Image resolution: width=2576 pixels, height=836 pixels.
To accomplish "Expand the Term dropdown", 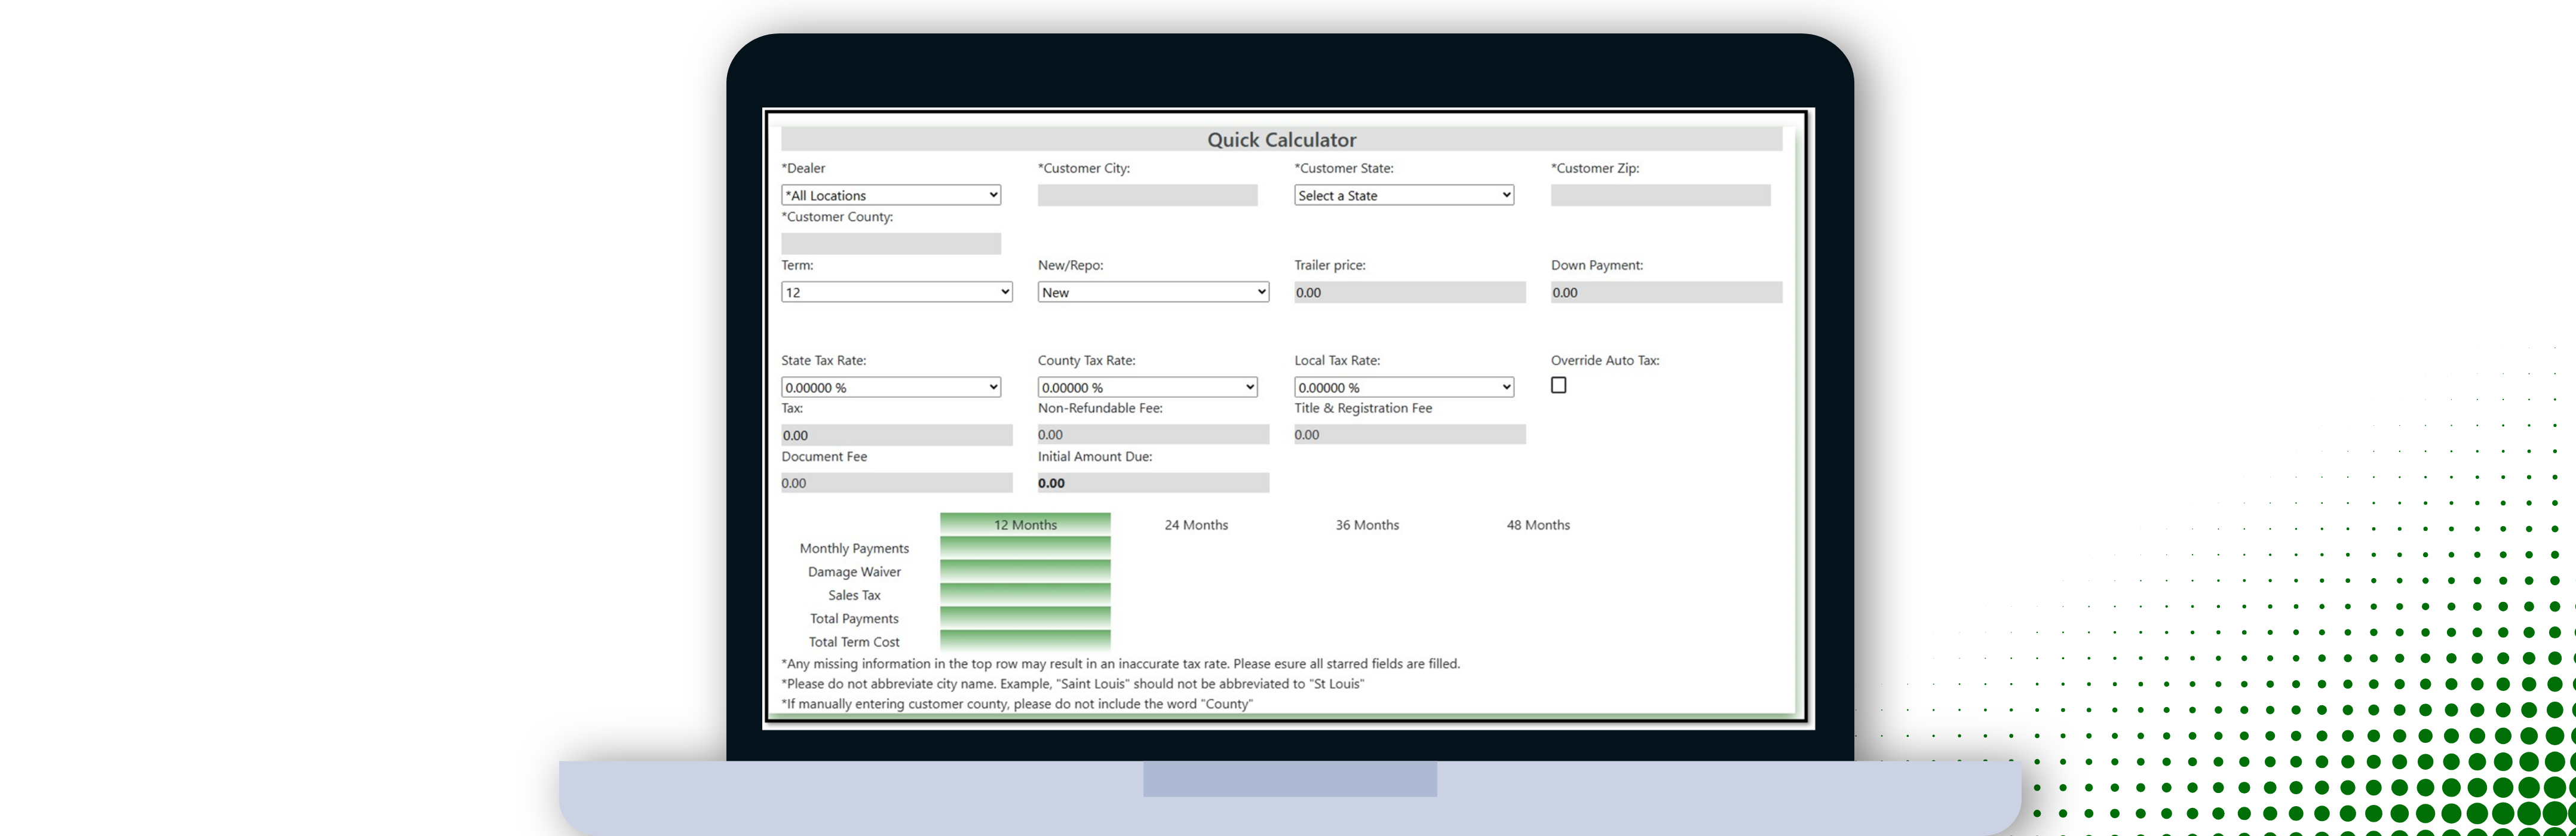I will pos(896,292).
